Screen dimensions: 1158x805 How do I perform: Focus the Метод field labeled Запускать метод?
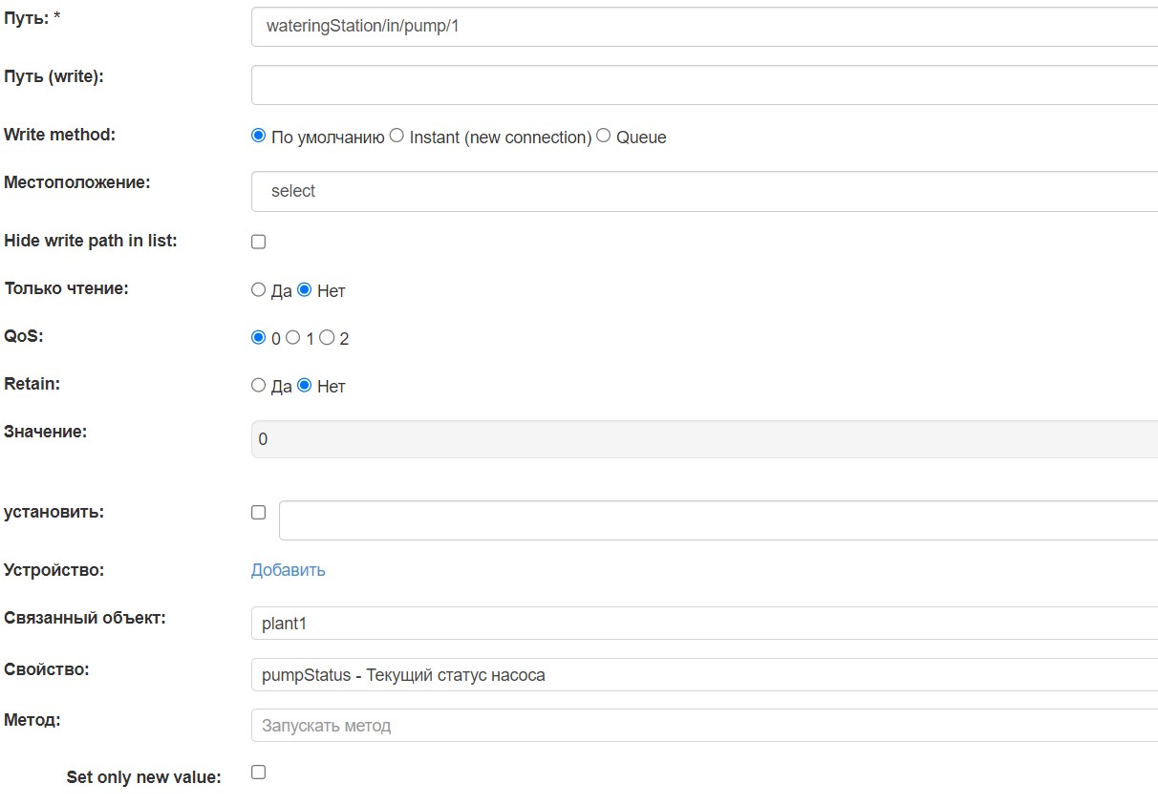point(573,725)
